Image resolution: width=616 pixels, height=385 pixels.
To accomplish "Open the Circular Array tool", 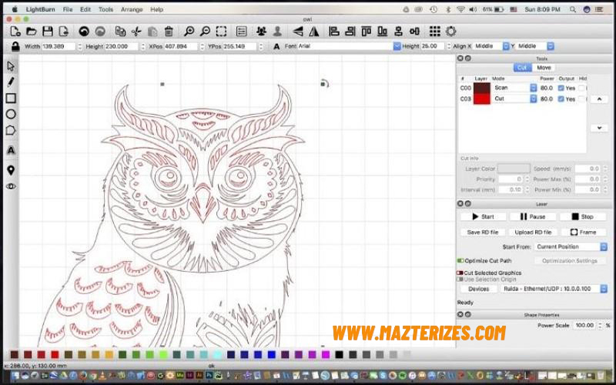I will tap(451, 32).
